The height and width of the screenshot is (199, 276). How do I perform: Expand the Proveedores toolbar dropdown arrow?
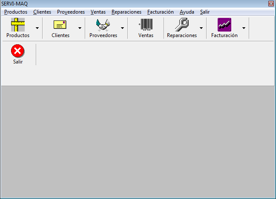[x=122, y=28]
